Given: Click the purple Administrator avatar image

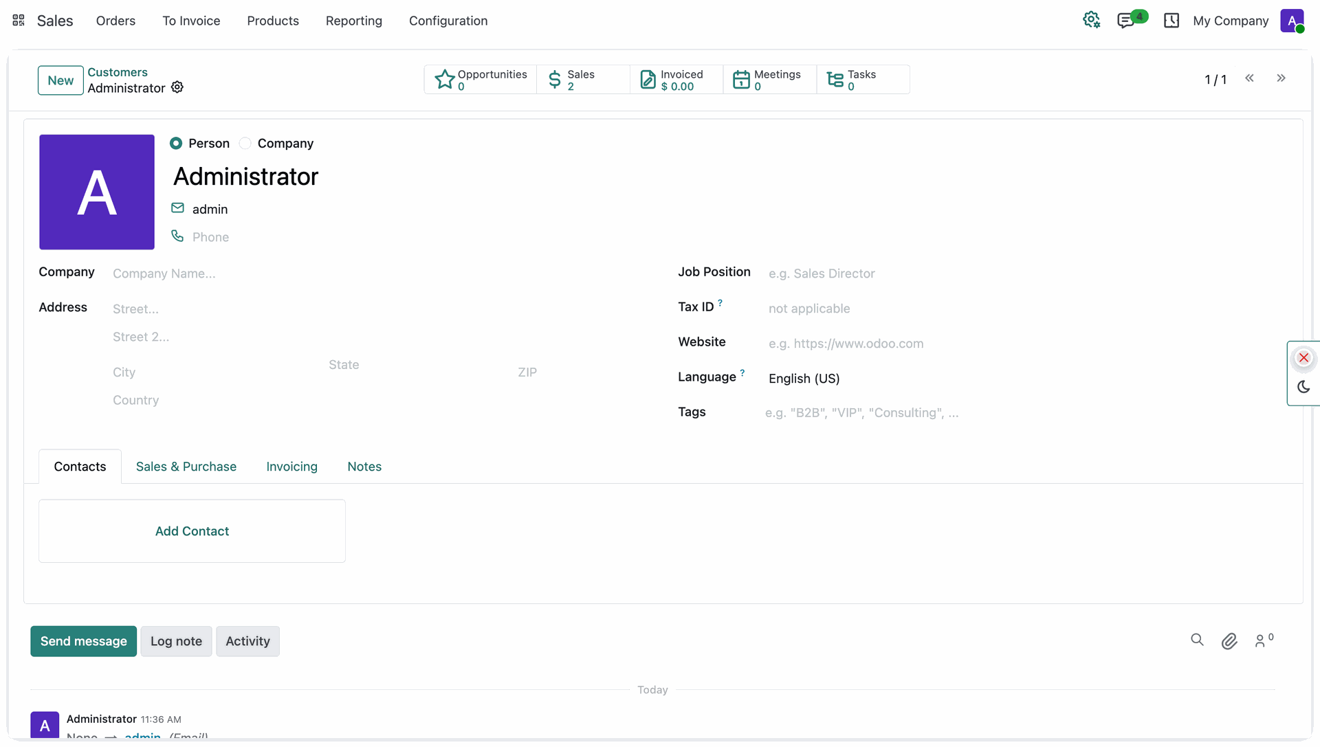Looking at the screenshot, I should click(x=97, y=192).
